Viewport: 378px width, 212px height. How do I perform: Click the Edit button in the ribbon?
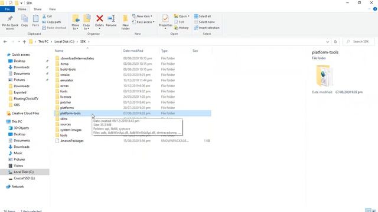coord(180,22)
